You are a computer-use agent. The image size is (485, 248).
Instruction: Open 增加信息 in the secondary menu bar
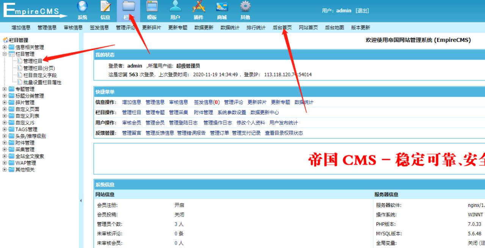click(21, 28)
